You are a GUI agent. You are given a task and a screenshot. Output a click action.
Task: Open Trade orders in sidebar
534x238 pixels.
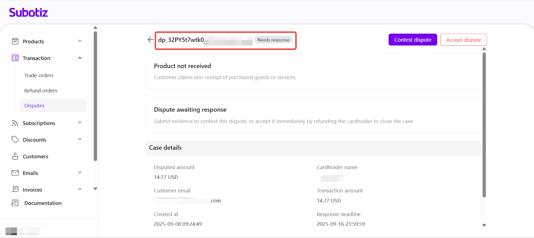click(39, 75)
